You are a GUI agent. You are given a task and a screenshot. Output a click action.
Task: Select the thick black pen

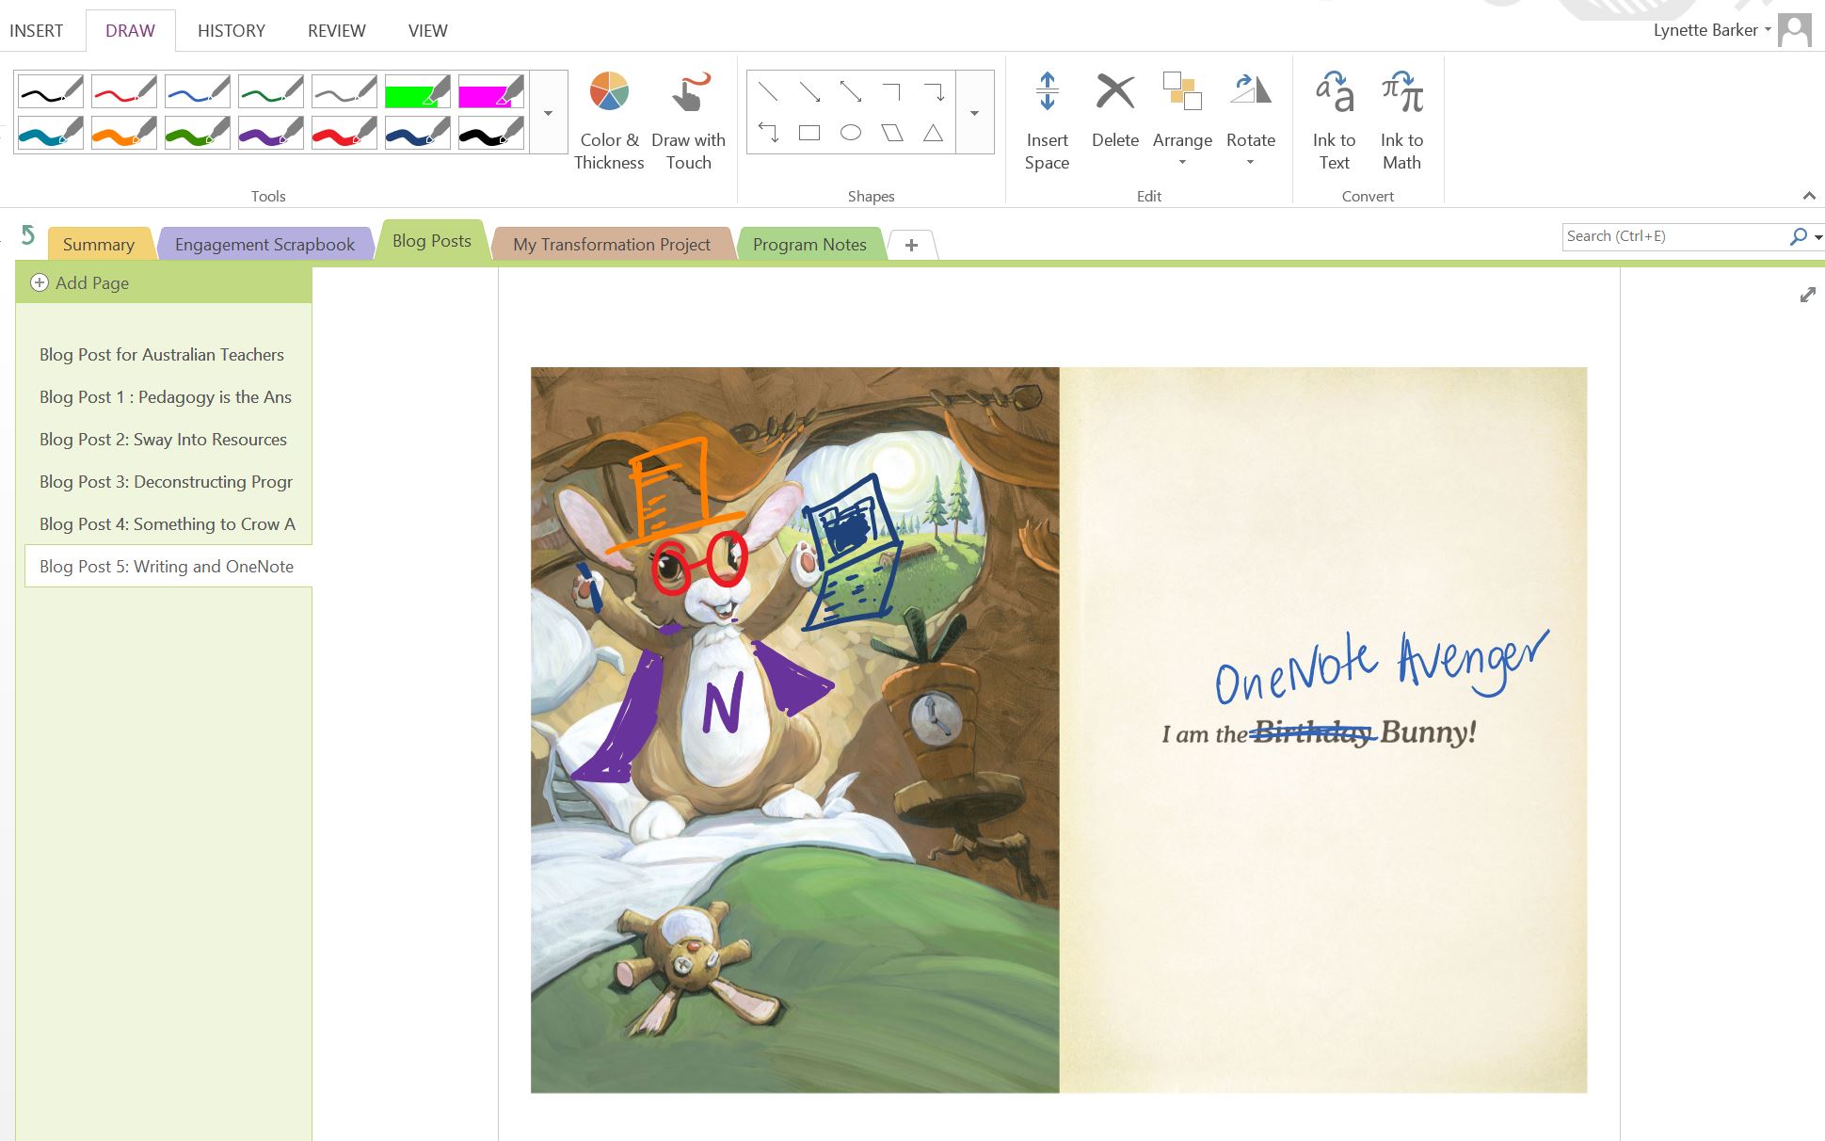[x=491, y=133]
